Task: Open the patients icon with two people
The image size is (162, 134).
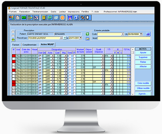Action: coord(11,18)
